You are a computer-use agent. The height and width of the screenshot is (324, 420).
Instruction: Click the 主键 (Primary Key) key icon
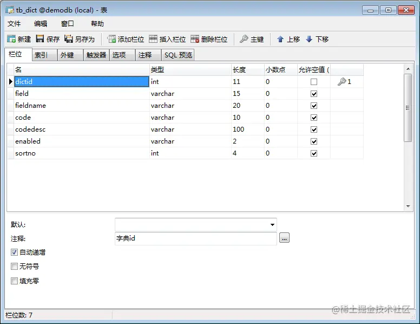point(244,39)
